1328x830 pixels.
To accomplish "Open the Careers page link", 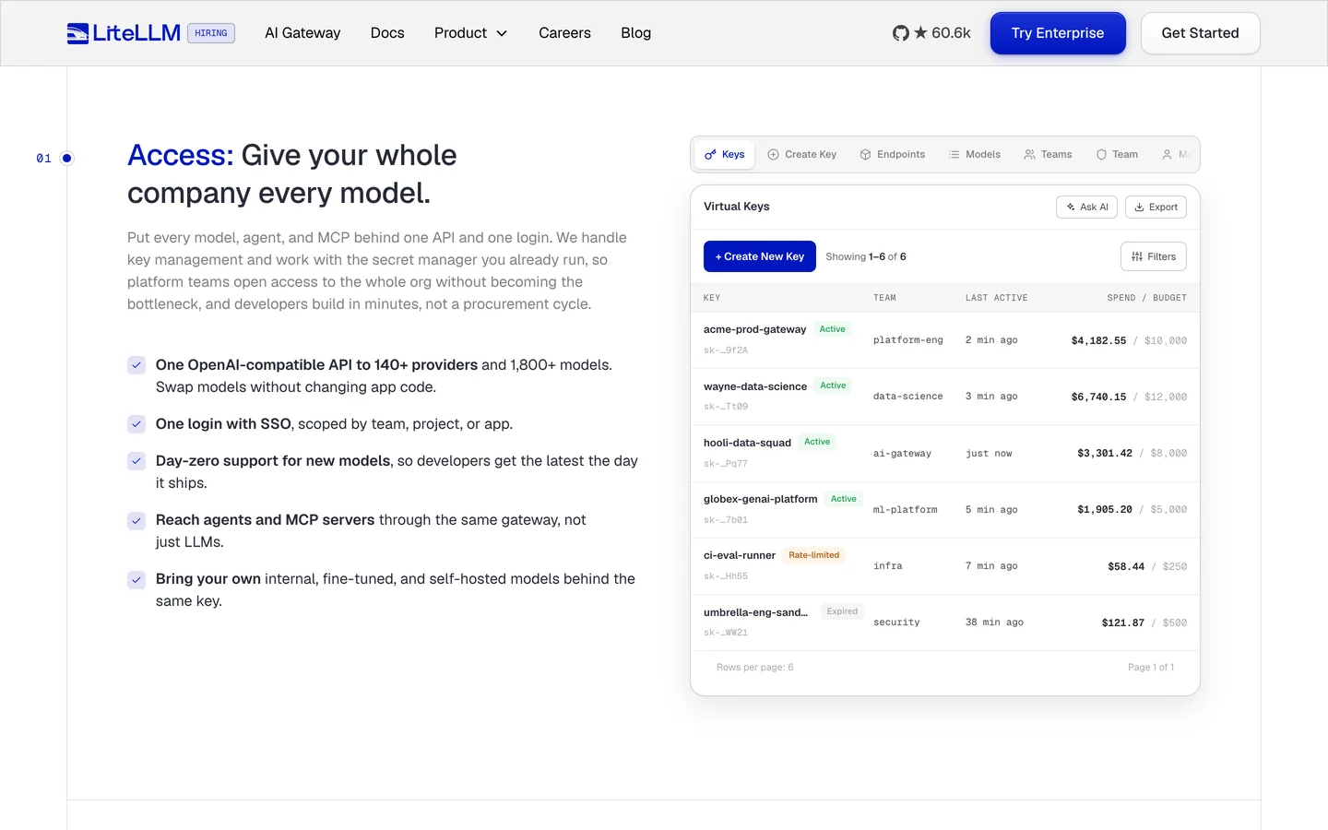I will 564,33.
